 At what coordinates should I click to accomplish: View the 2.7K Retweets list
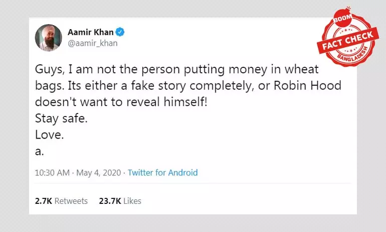61,201
